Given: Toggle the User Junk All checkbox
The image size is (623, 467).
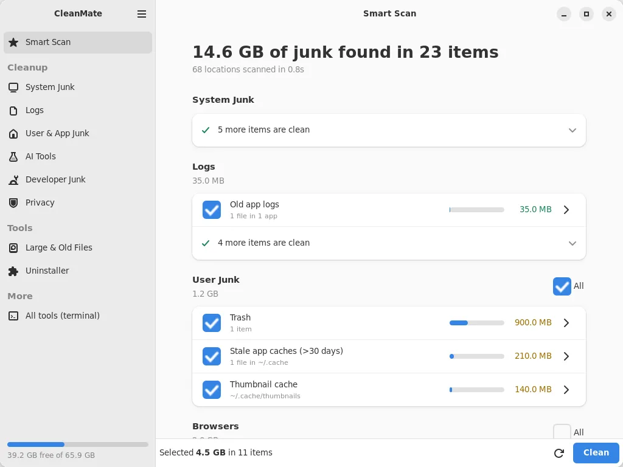Looking at the screenshot, I should [562, 286].
